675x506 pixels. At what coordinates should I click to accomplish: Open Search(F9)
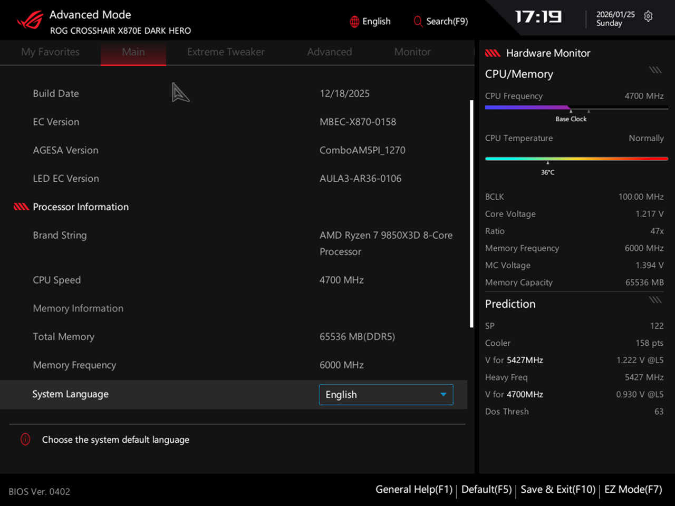point(441,22)
